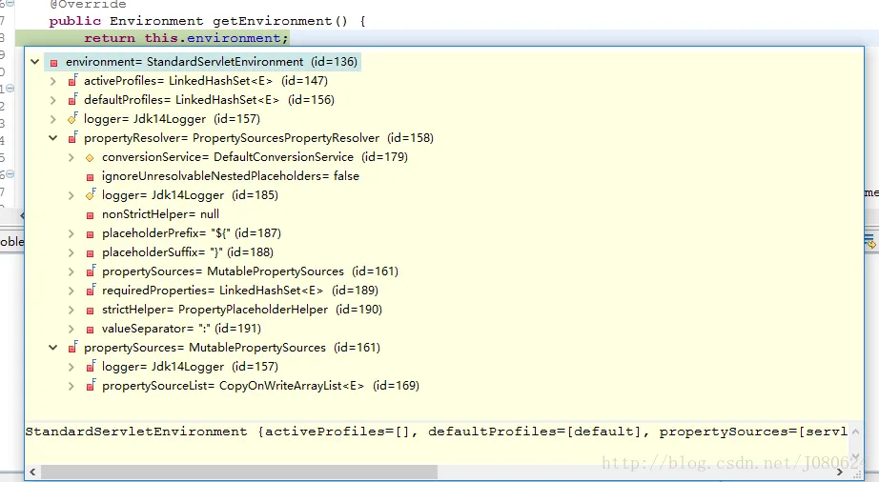Click the activeProfiles field icon
879x482 pixels.
click(72, 81)
